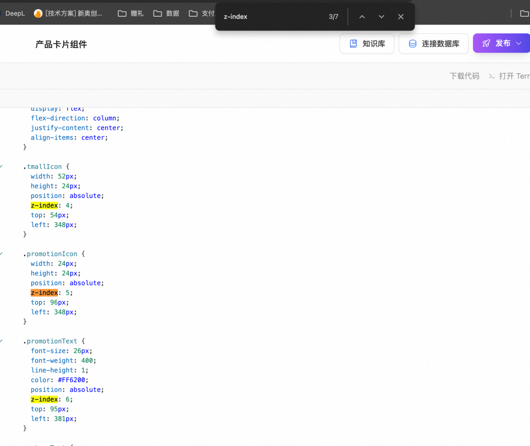This screenshot has height=446, width=530.
Task: Click the 连接数据库 connect database button
Action: pos(433,44)
